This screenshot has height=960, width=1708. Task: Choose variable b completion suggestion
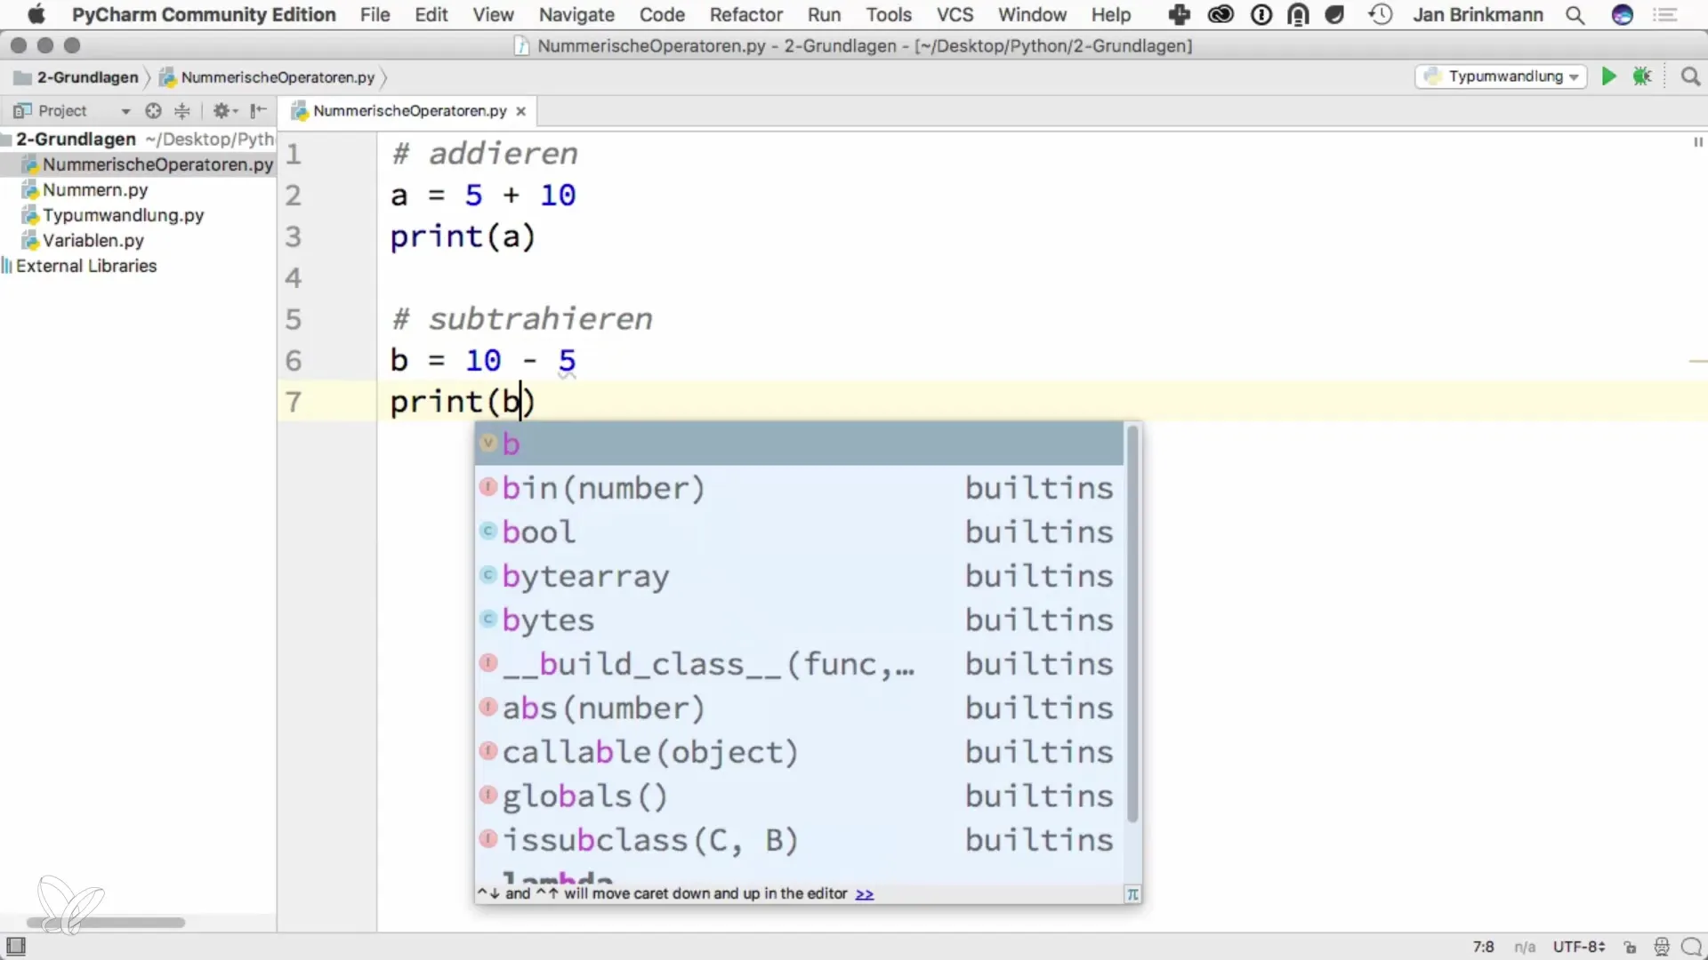coord(800,444)
